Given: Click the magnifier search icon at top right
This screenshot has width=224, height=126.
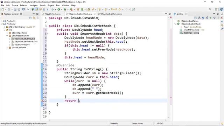Looking at the screenshot, I should pyautogui.click(x=210, y=9).
